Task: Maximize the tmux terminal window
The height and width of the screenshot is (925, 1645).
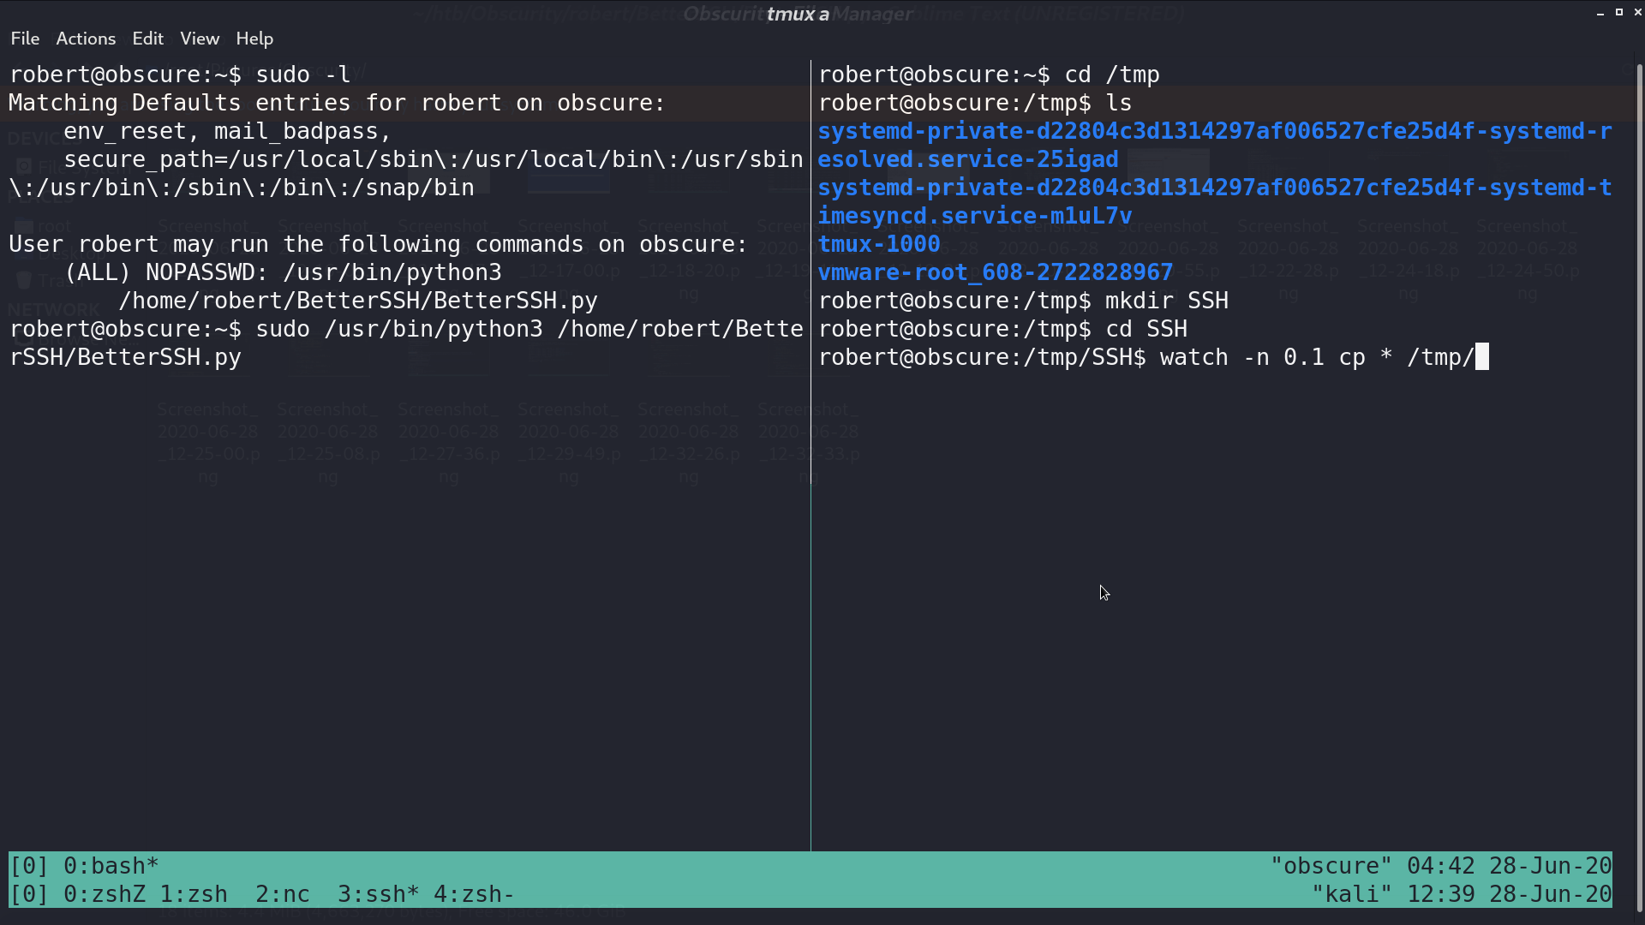Action: point(1618,13)
